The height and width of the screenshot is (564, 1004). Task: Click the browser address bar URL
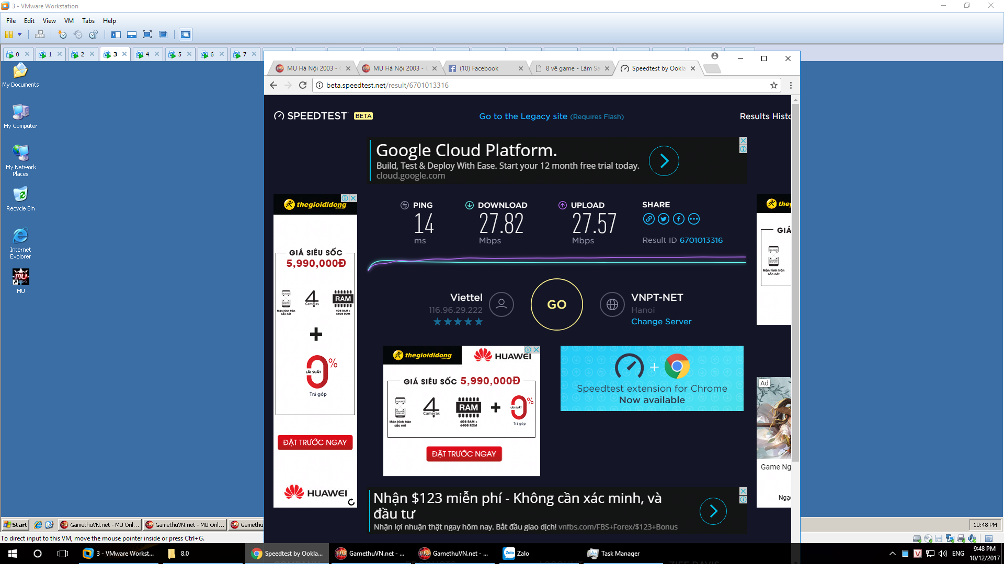(x=387, y=85)
